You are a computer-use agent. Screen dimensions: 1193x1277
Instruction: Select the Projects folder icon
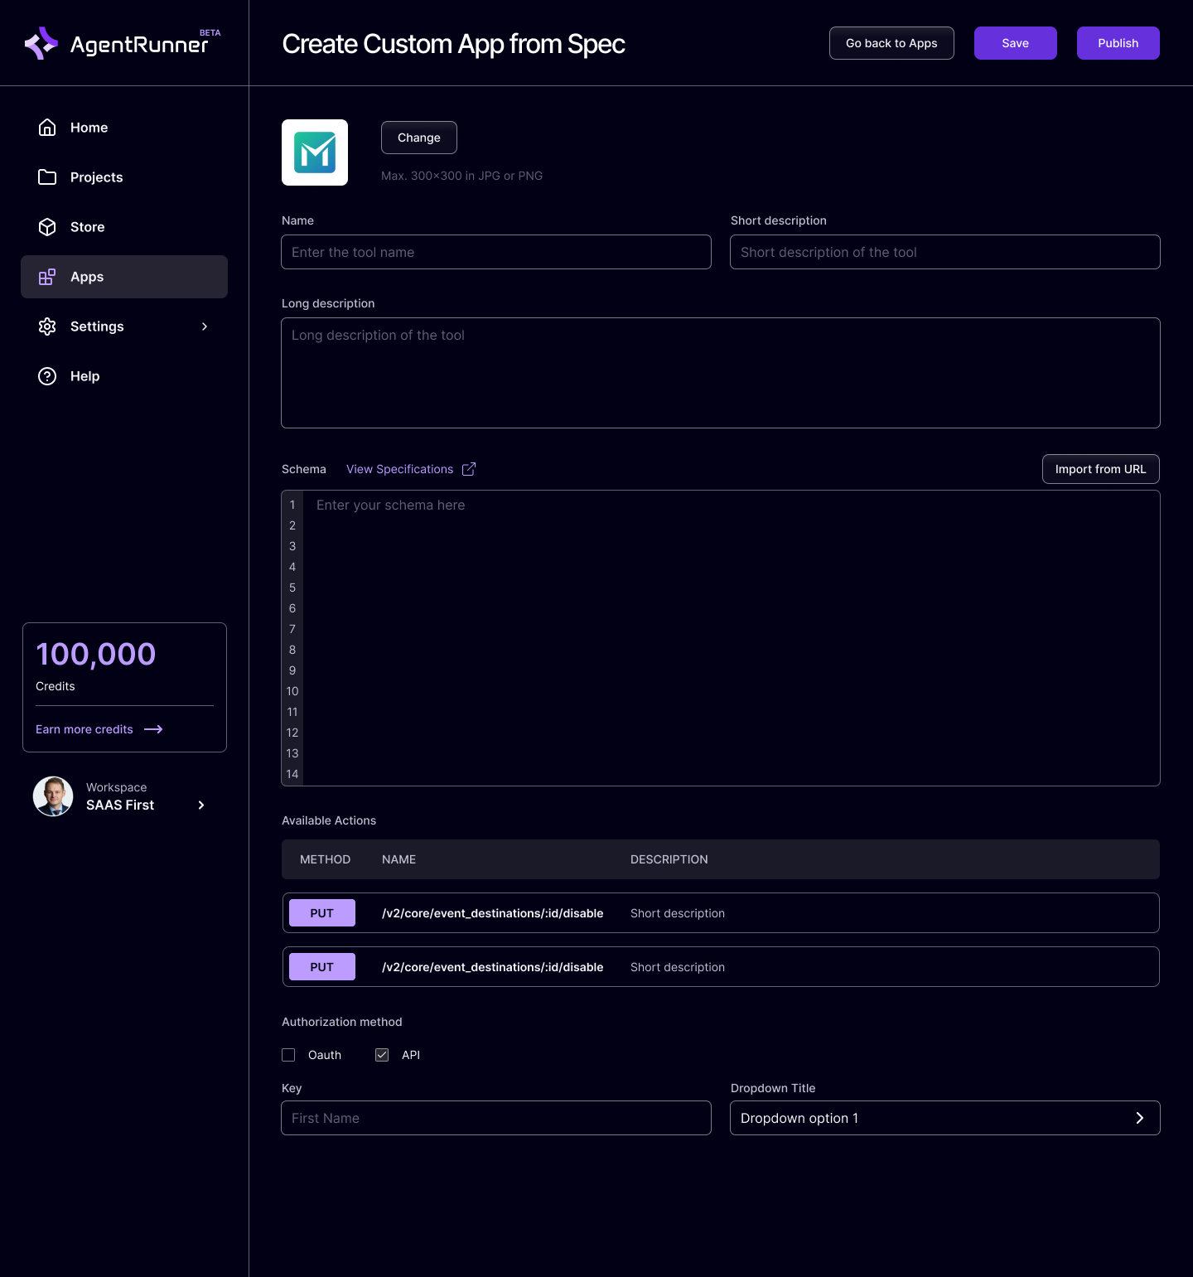click(47, 177)
